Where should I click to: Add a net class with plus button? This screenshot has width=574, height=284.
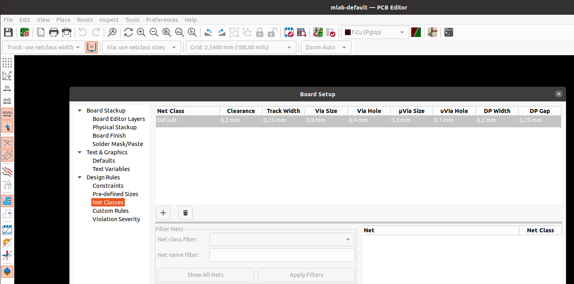pyautogui.click(x=163, y=213)
